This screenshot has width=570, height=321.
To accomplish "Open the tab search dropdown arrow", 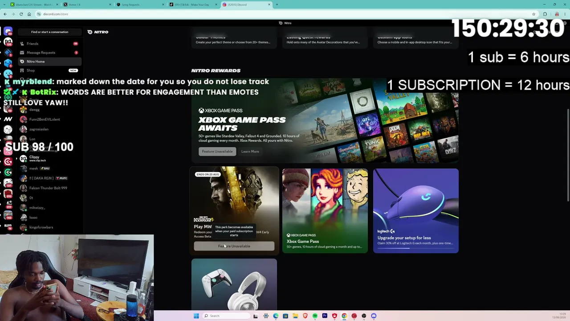I will [5, 4].
